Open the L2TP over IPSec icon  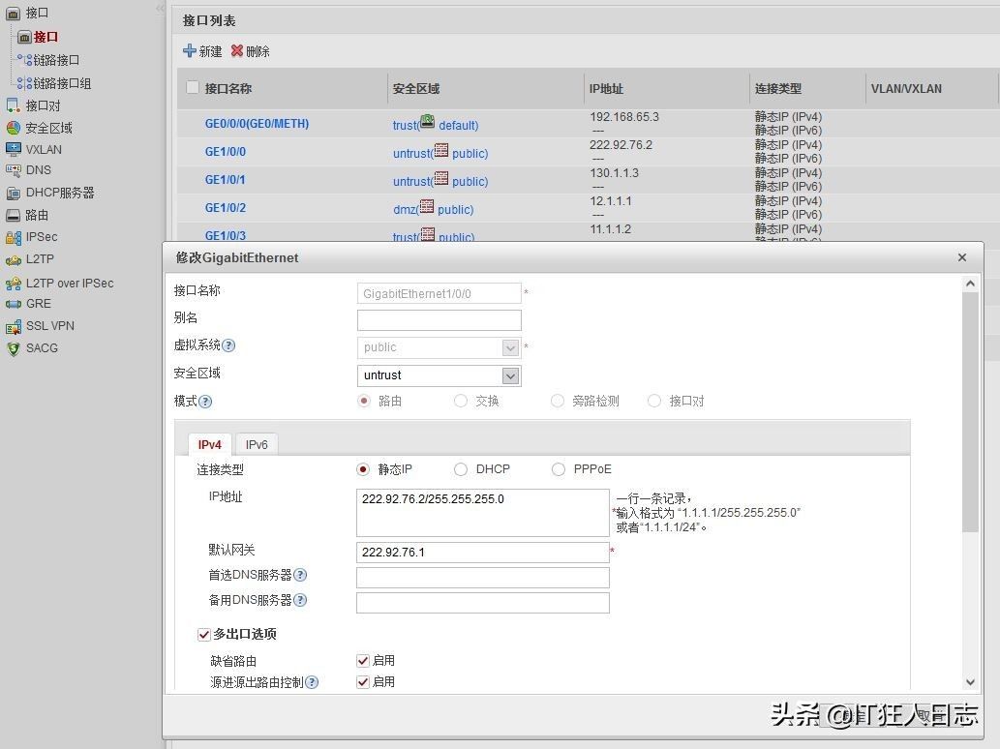[x=13, y=283]
